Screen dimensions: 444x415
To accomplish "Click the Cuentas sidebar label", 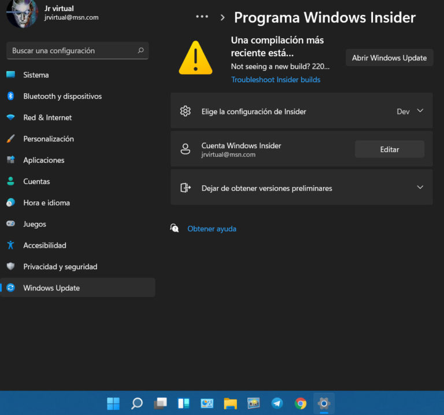I will [36, 181].
